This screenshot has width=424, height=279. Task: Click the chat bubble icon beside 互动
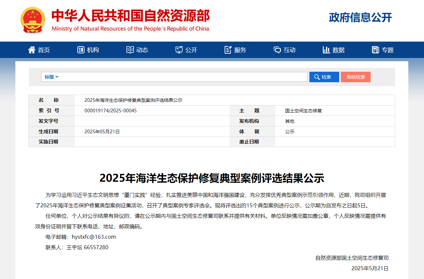pyautogui.click(x=277, y=50)
